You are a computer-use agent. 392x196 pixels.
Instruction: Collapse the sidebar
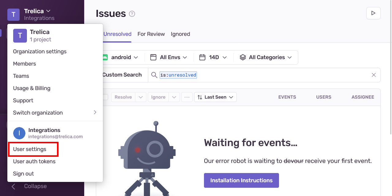[29, 186]
